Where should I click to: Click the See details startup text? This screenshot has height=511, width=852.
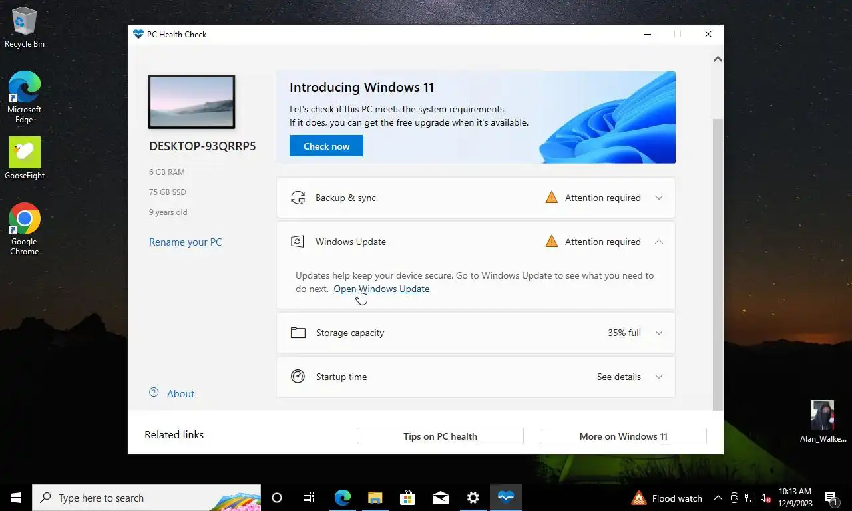pyautogui.click(x=619, y=377)
